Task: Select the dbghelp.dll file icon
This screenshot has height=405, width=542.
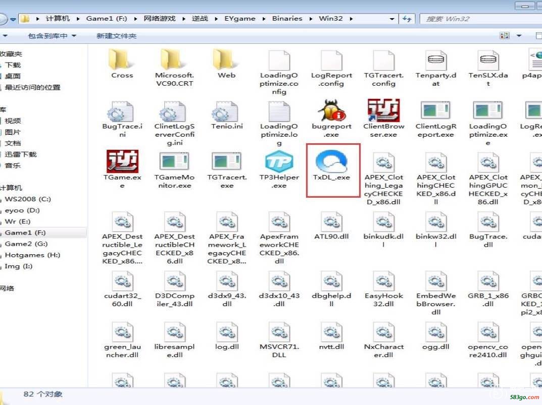Action: click(x=331, y=281)
